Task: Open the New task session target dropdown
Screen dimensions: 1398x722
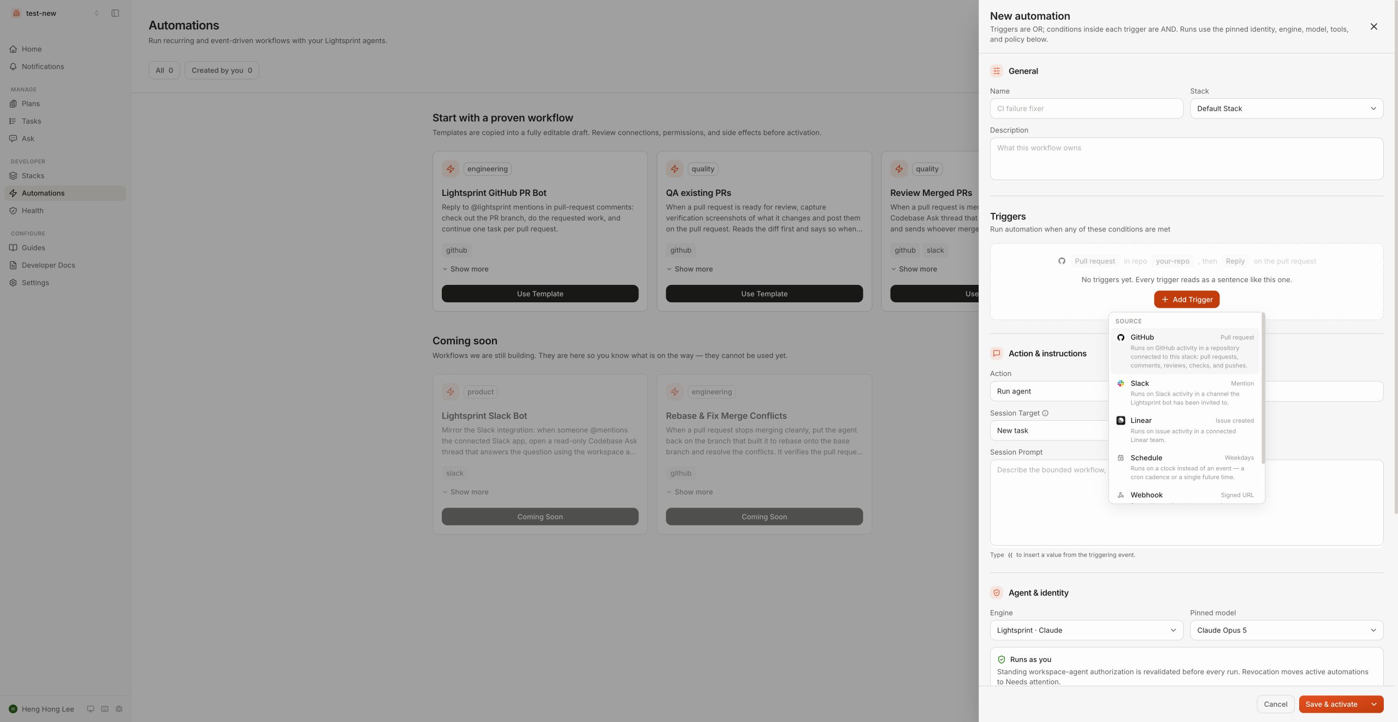Action: 1049,431
